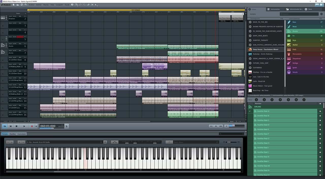Select the Keys instrument category
325x179 pixels.
(305, 40)
